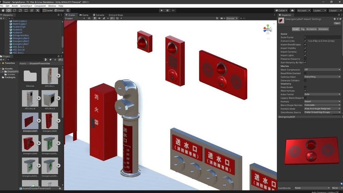Select AED_Box_S in Hierarchy

tap(18, 47)
